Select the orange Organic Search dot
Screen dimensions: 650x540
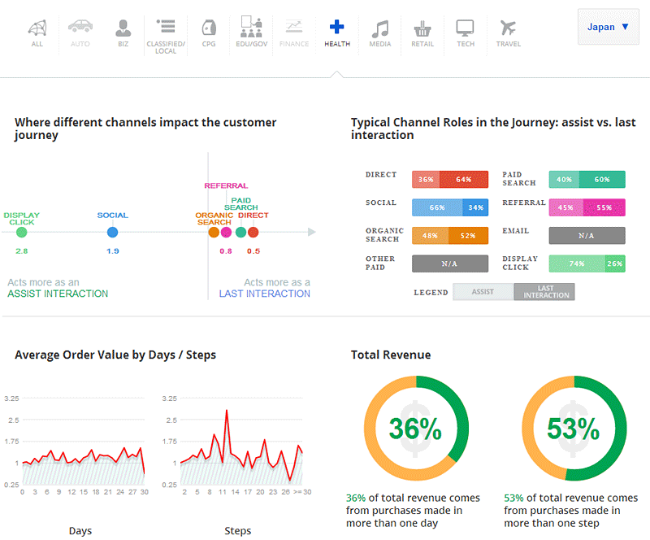point(214,233)
